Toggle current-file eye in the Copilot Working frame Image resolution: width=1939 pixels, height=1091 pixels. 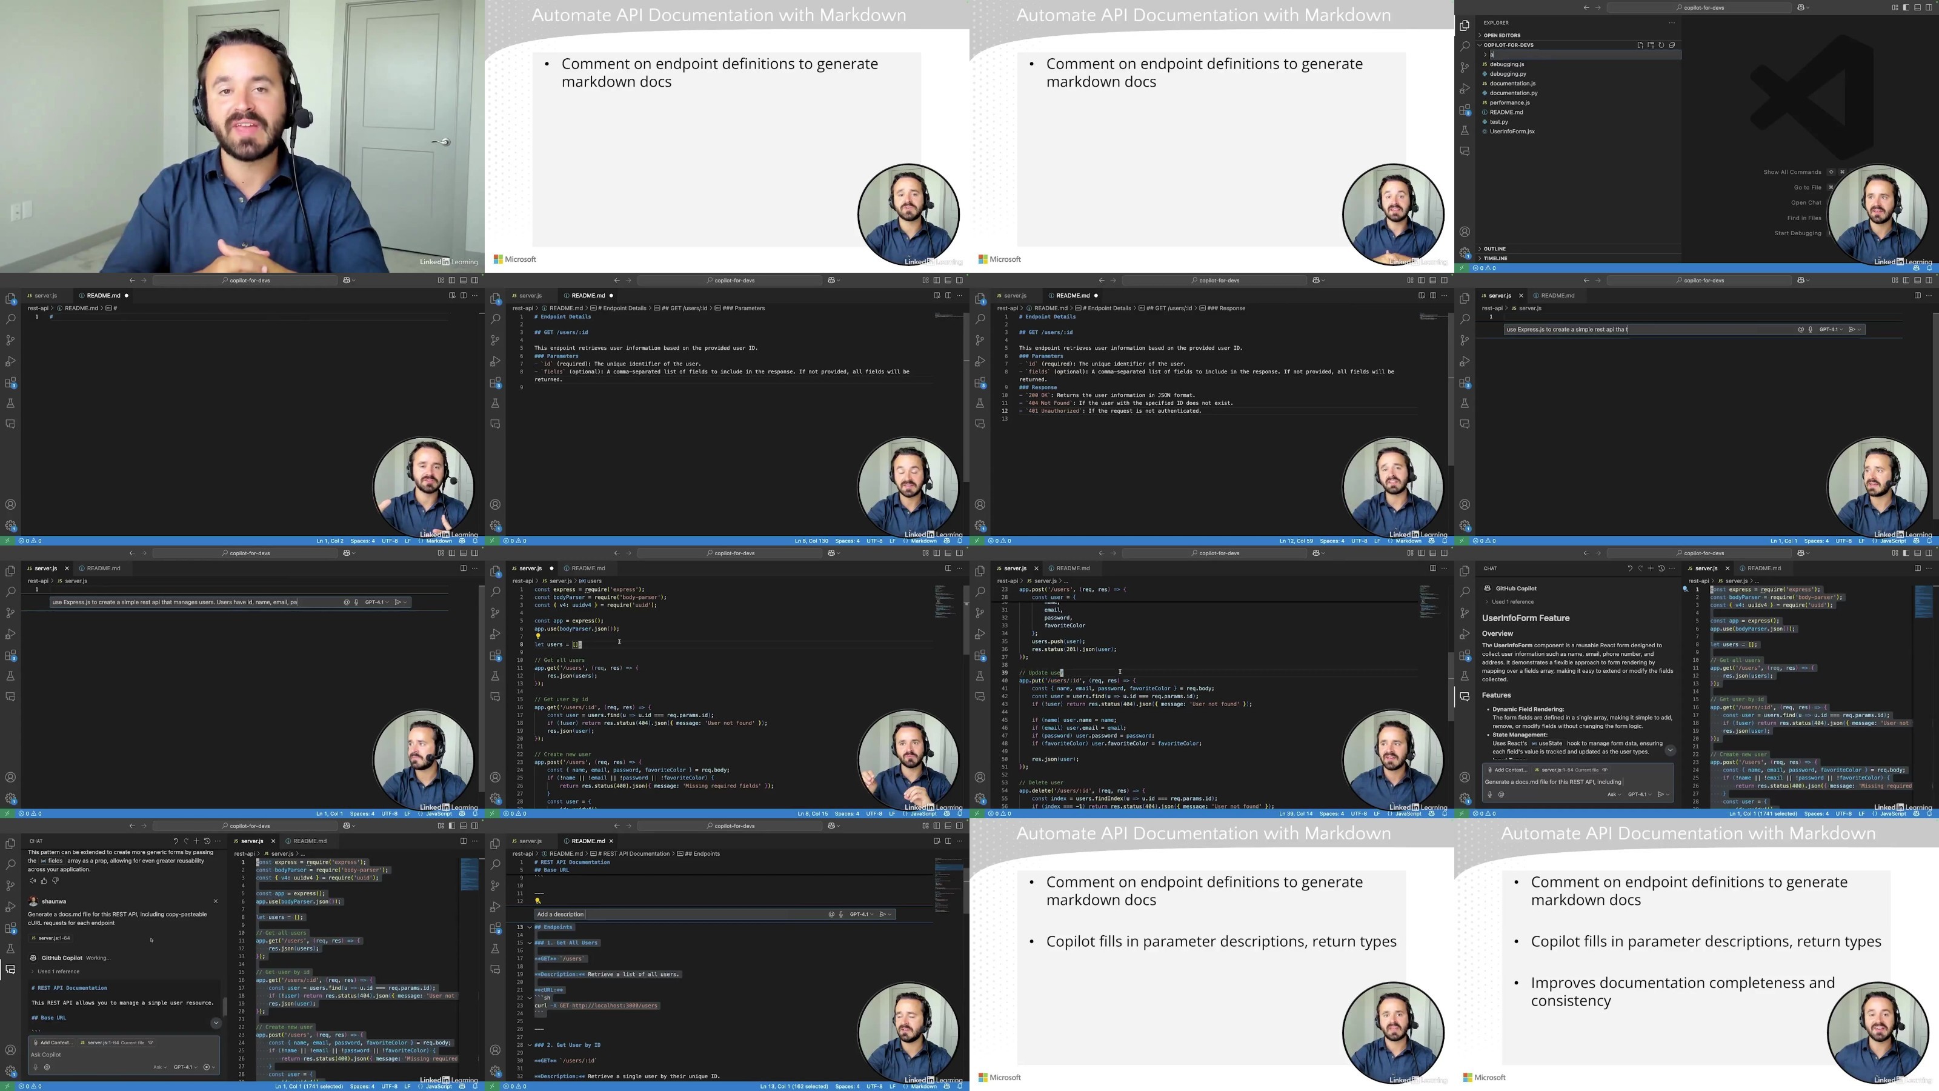pyautogui.click(x=150, y=1043)
